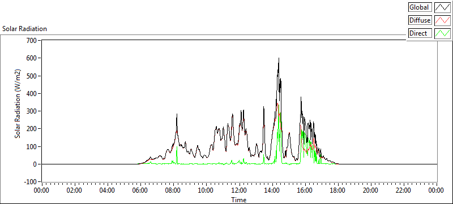Image resolution: width=453 pixels, height=204 pixels.
Task: Click the 600 y-axis tick label
Action: (x=32, y=58)
